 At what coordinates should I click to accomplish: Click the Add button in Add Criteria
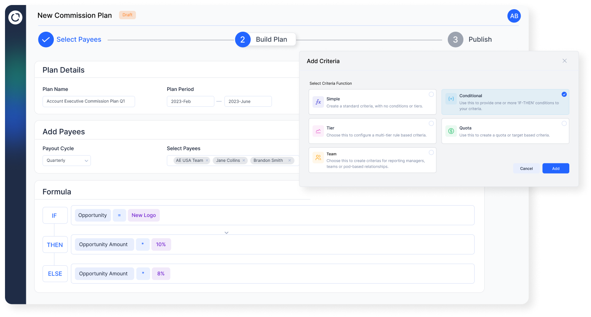pos(556,169)
